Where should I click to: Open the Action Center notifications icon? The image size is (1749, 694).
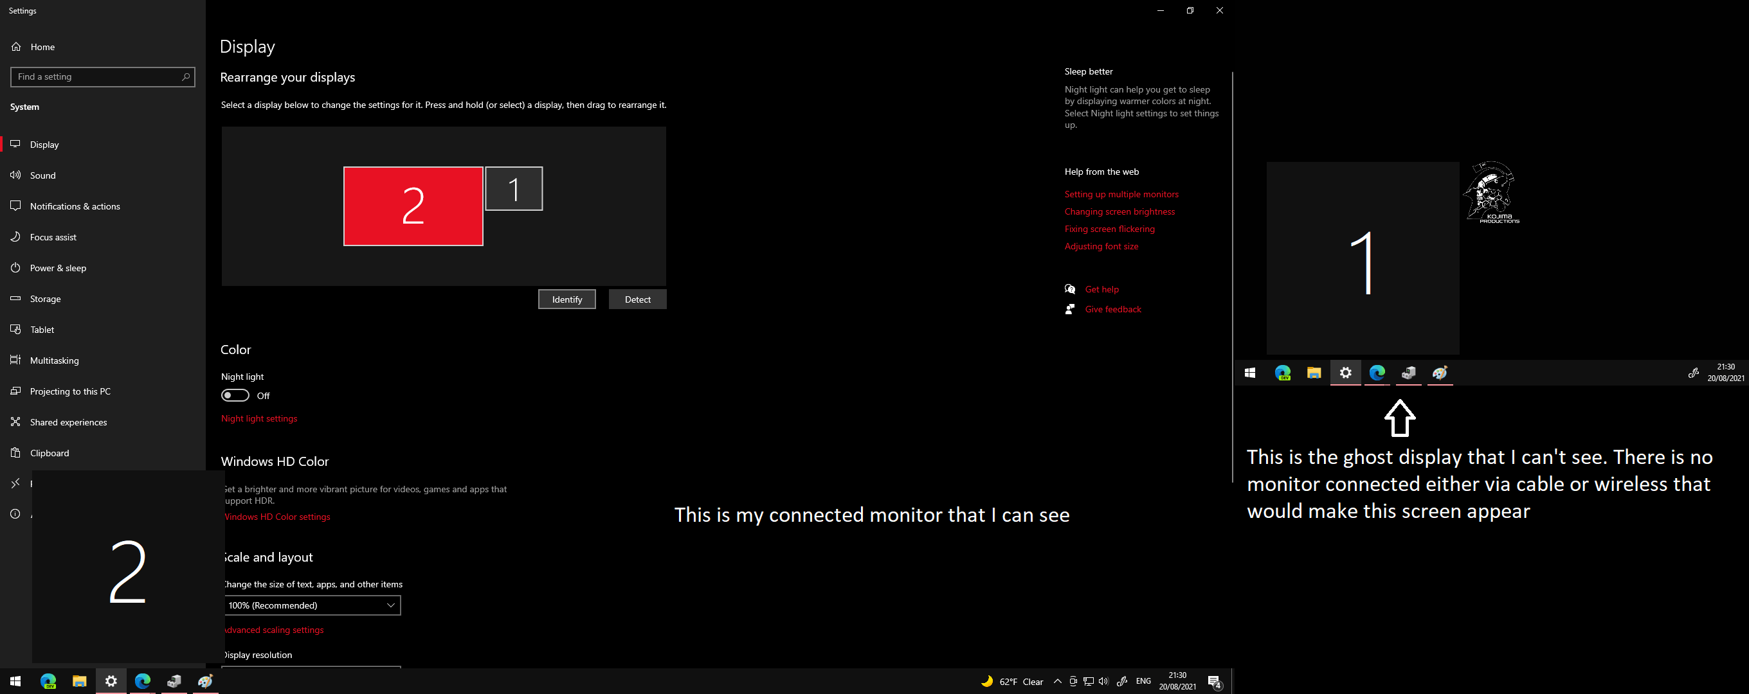[1215, 682]
